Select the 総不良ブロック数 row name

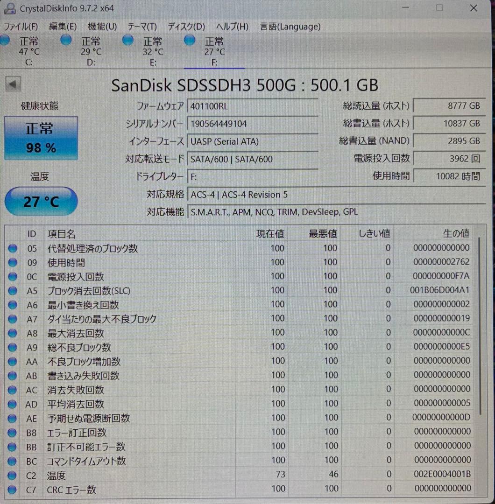pyautogui.click(x=79, y=347)
